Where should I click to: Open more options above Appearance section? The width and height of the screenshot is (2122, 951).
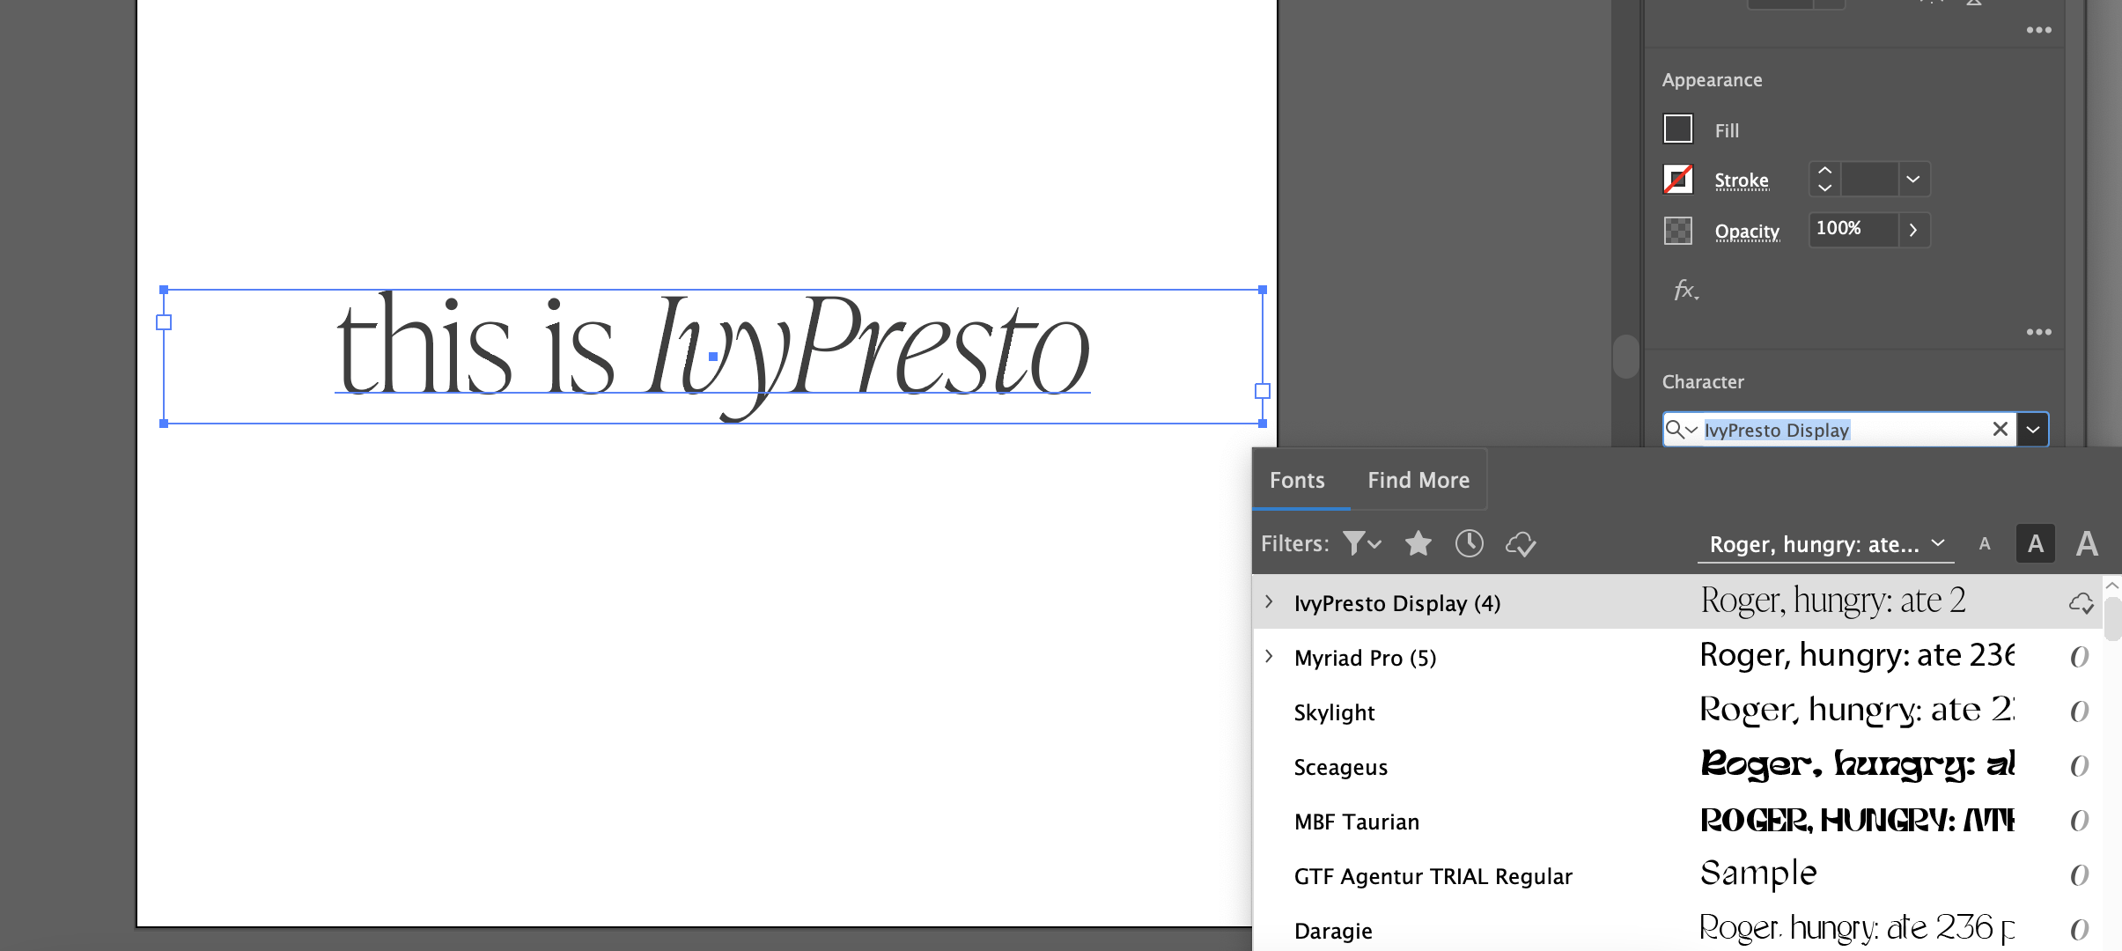tap(2038, 30)
